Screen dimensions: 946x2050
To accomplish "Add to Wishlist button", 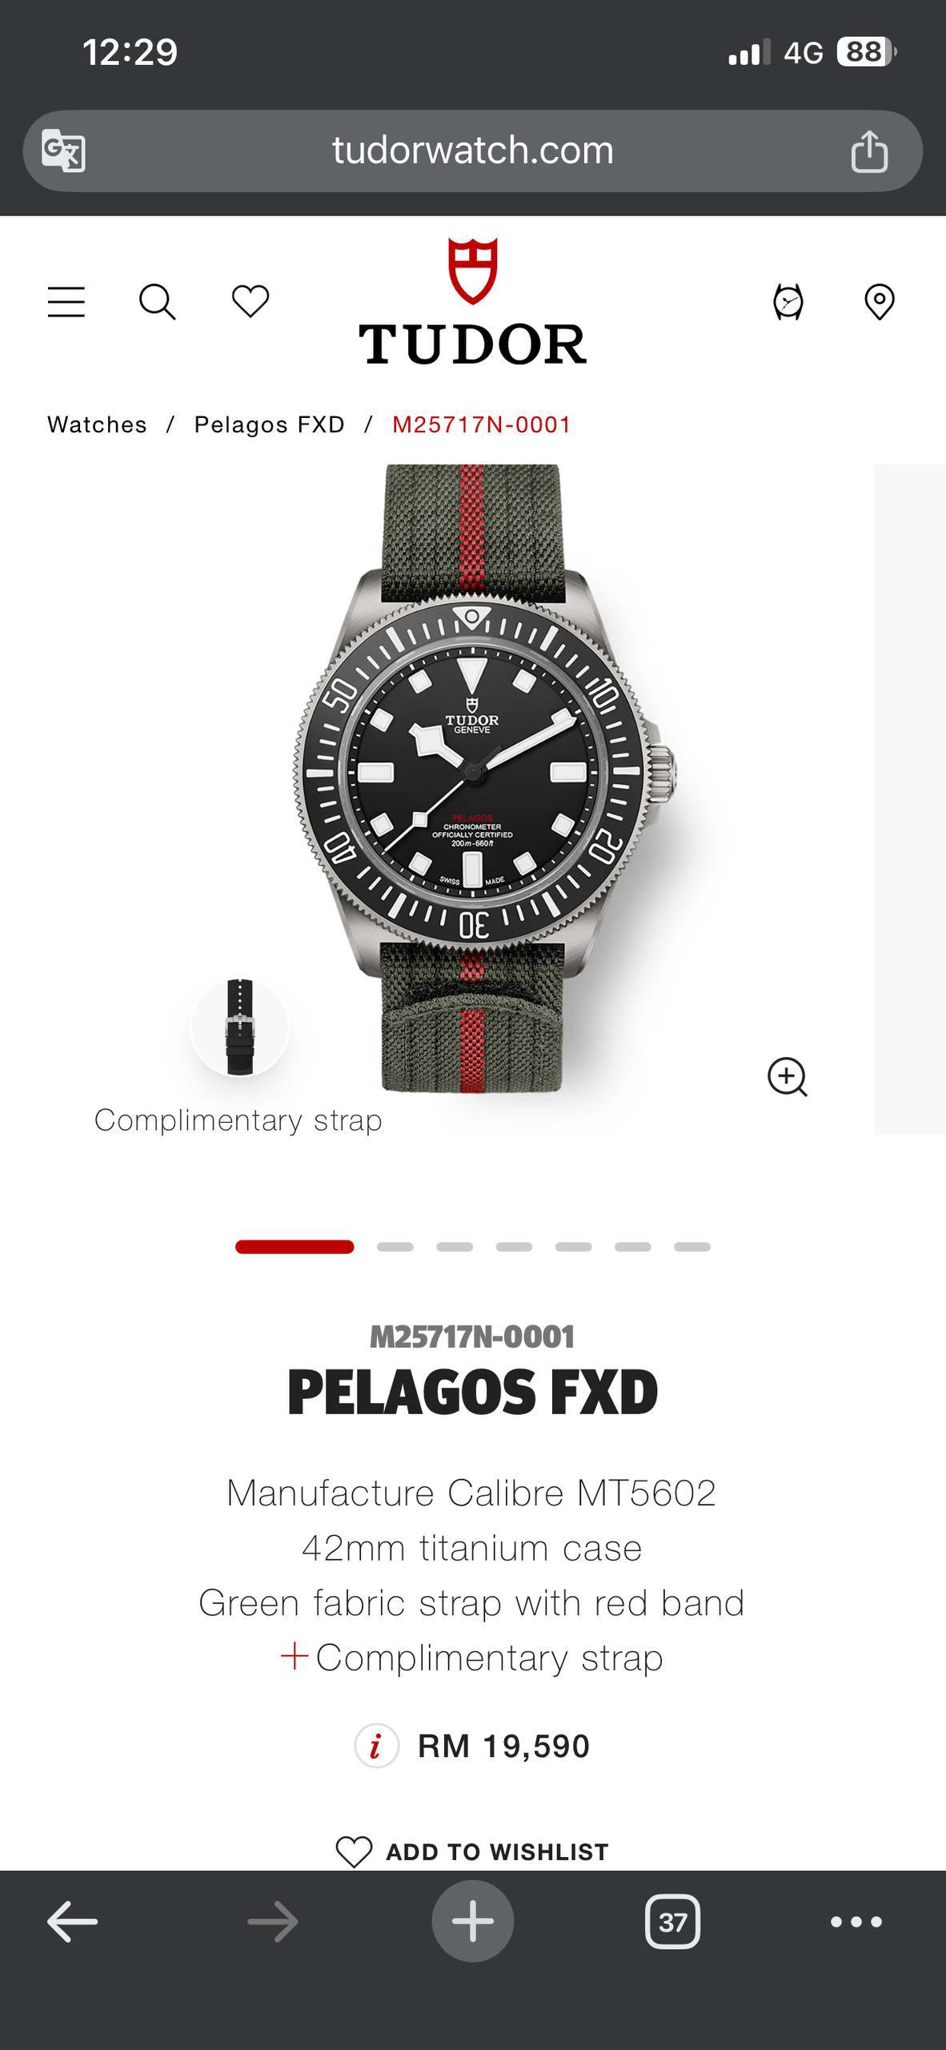I will 472,1851.
